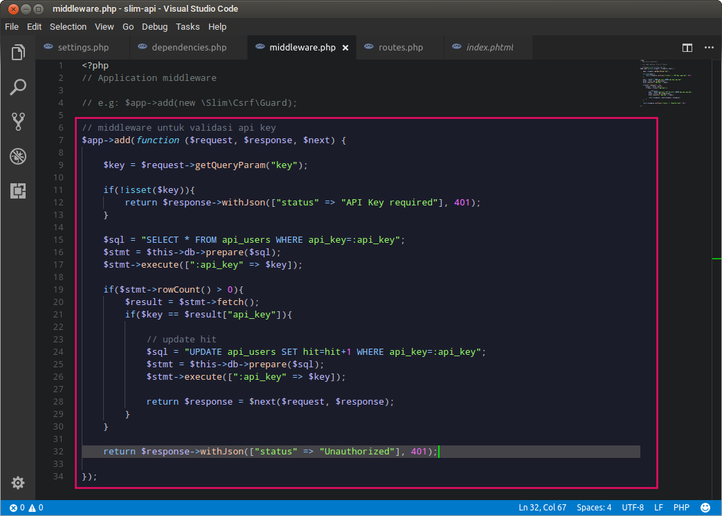This screenshot has height=516, width=722.
Task: Open the Manage settings gear
Action: 18,483
